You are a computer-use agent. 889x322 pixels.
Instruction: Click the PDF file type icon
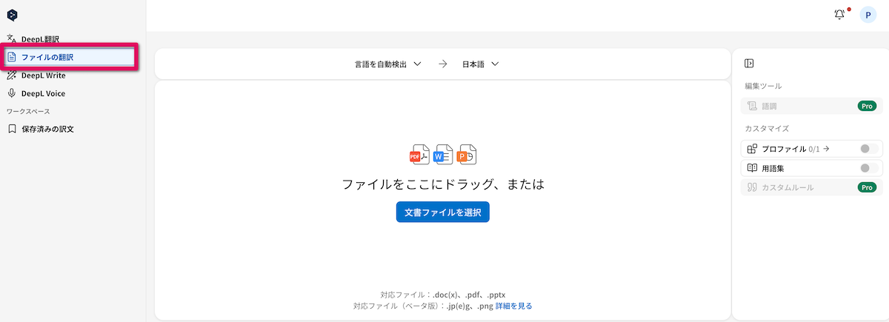(x=419, y=154)
